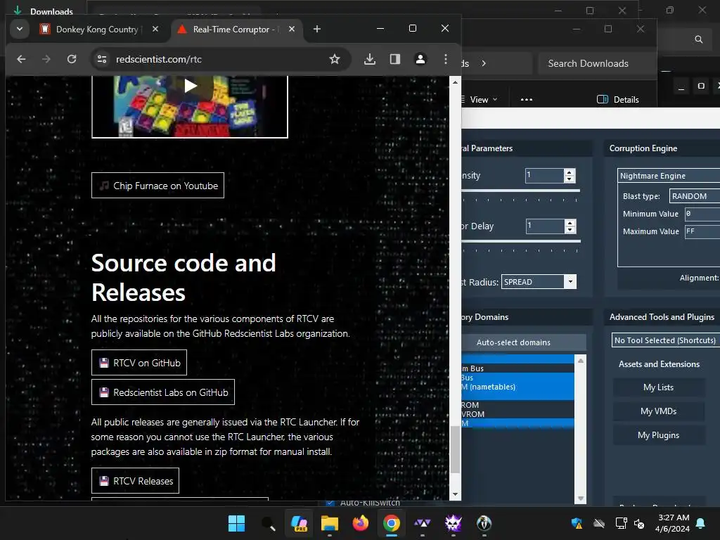Open Windows Security tray icon
This screenshot has height=540, width=720.
click(577, 523)
